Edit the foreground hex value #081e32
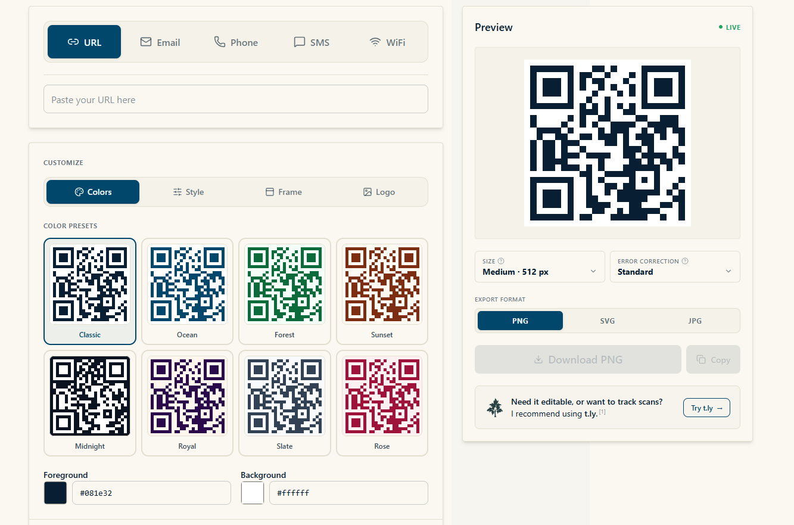 [151, 493]
